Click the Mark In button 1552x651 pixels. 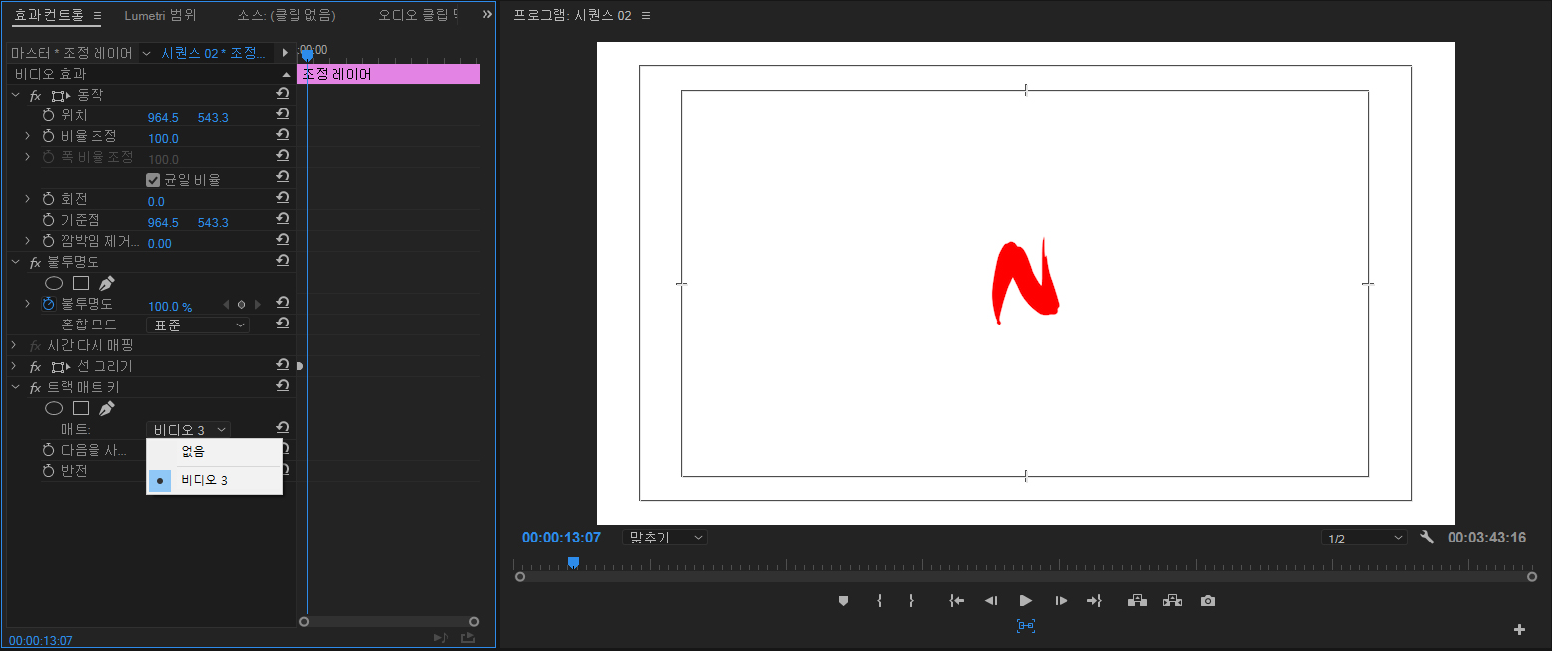pyautogui.click(x=879, y=601)
